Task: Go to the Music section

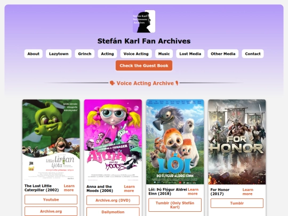Action: click(164, 54)
